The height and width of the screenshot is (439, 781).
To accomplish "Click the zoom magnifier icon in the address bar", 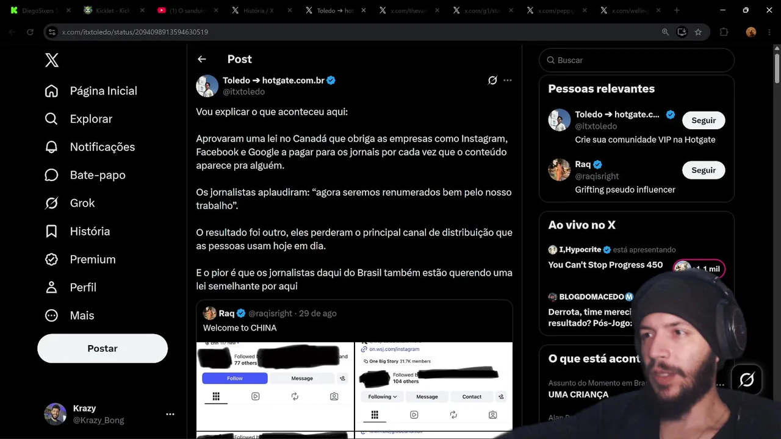I will pyautogui.click(x=666, y=32).
